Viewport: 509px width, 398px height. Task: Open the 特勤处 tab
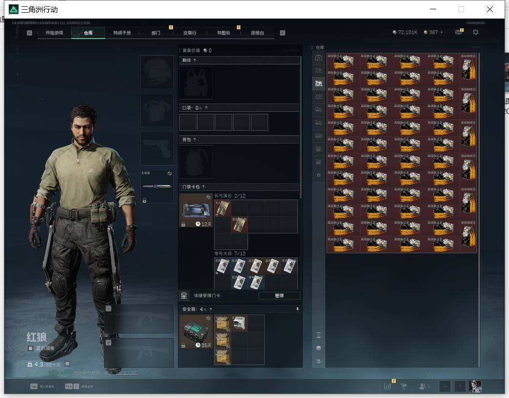[x=224, y=33]
